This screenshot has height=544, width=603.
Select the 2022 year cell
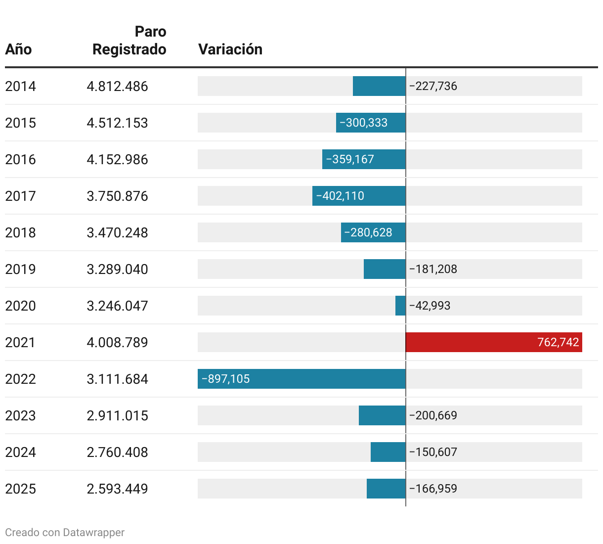[20, 379]
